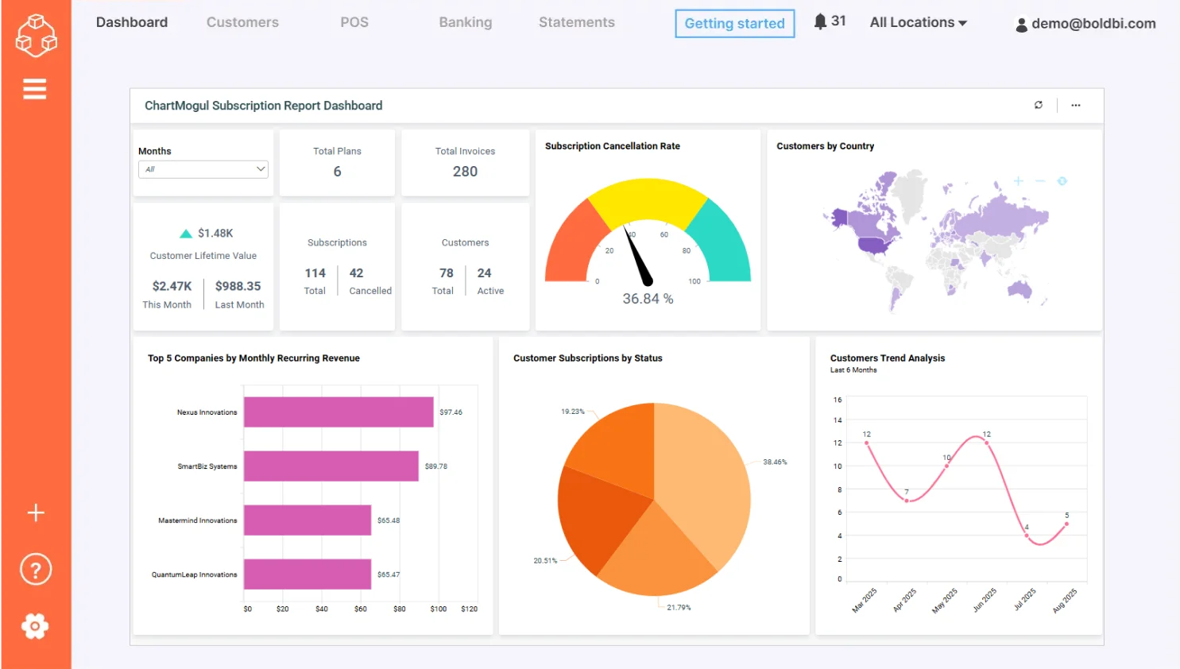Click the plus icon to create new content

point(35,512)
